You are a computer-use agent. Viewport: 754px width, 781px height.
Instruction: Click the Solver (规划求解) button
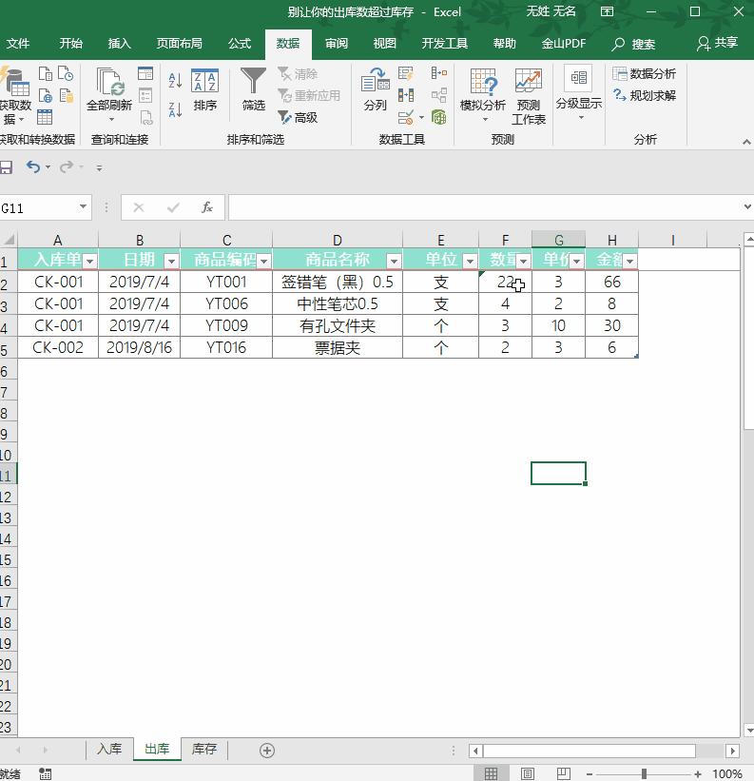coord(644,95)
